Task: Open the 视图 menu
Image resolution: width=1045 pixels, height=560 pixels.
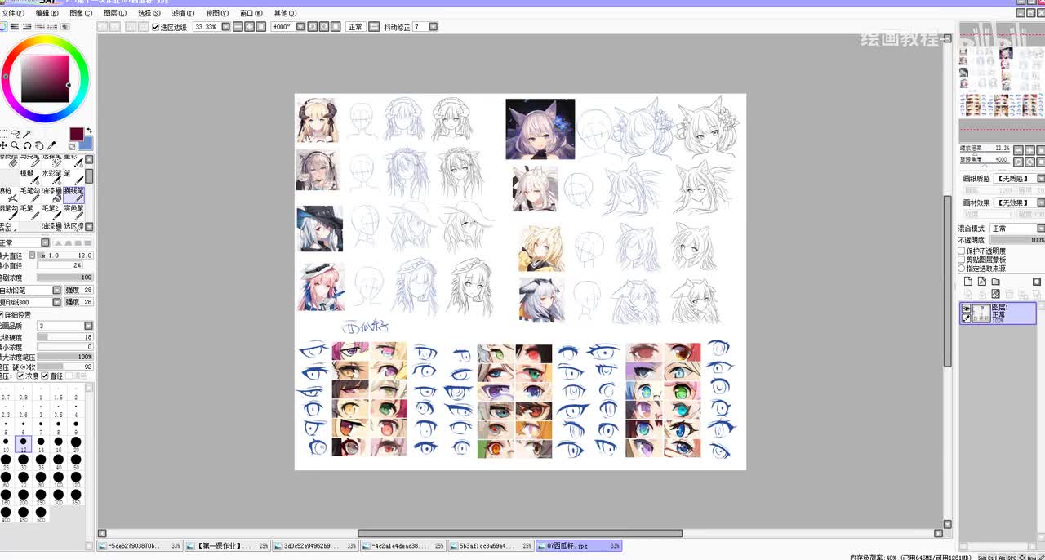Action: click(217, 13)
